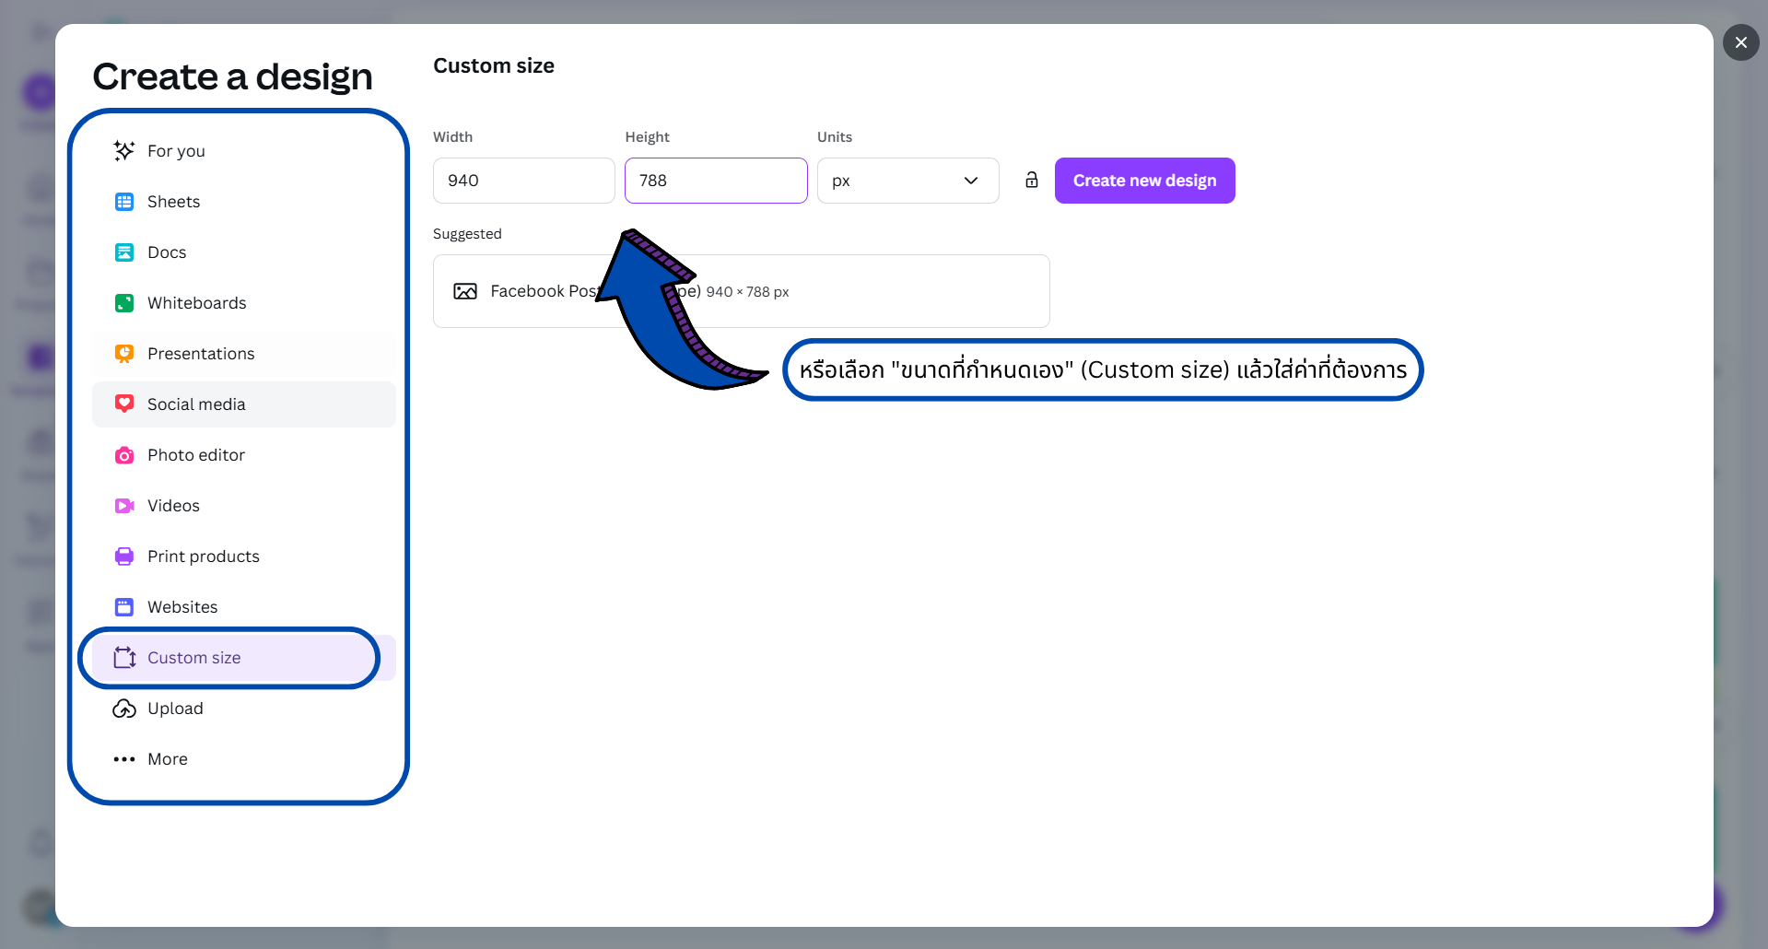
Task: Select the Sheets grid icon
Action: pyautogui.click(x=123, y=202)
